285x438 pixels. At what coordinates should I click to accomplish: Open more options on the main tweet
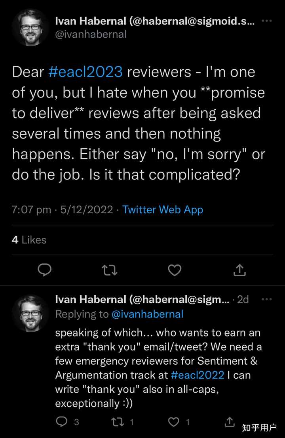click(x=267, y=21)
